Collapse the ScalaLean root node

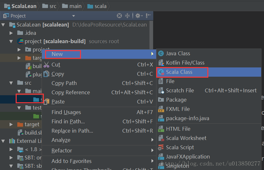coord(3,25)
